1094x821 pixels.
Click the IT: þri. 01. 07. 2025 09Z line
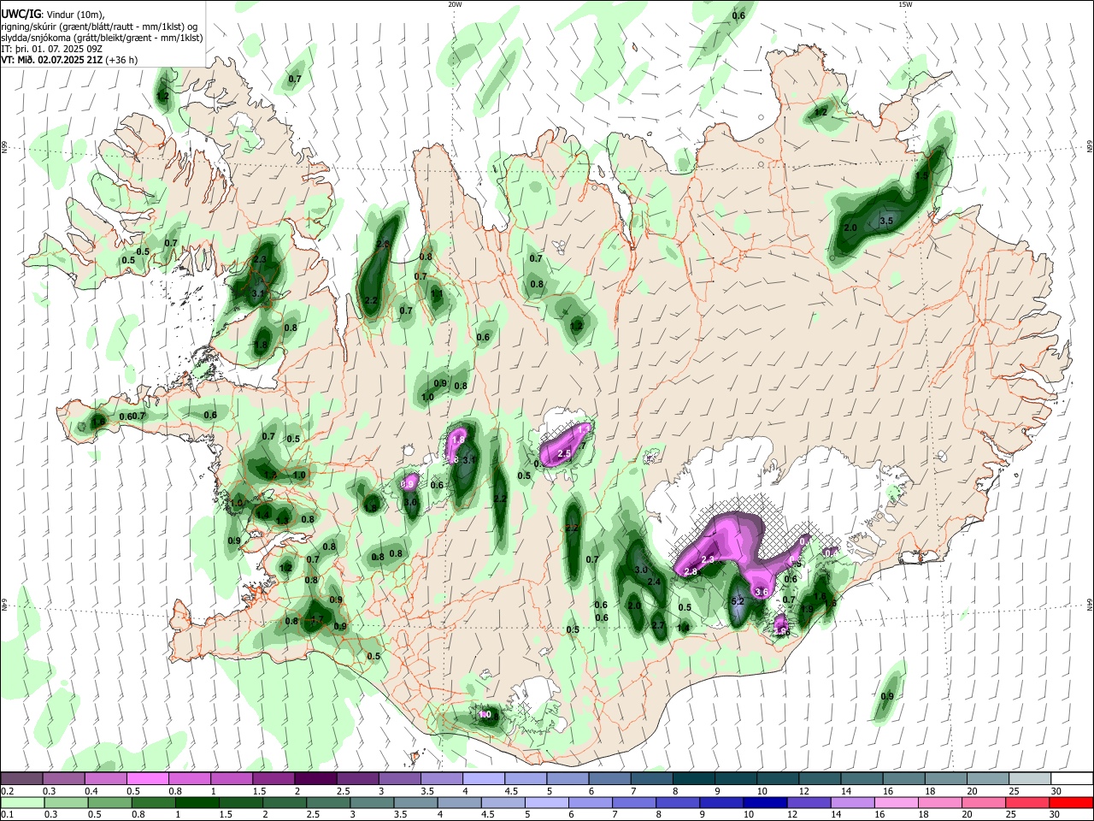[51, 49]
